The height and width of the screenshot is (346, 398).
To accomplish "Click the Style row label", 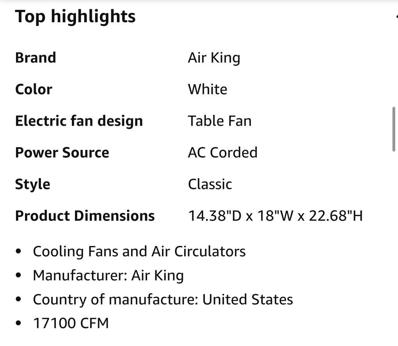I will tap(33, 184).
